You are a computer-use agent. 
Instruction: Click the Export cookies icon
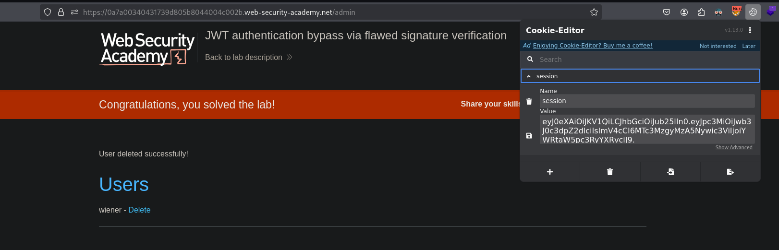click(x=730, y=172)
